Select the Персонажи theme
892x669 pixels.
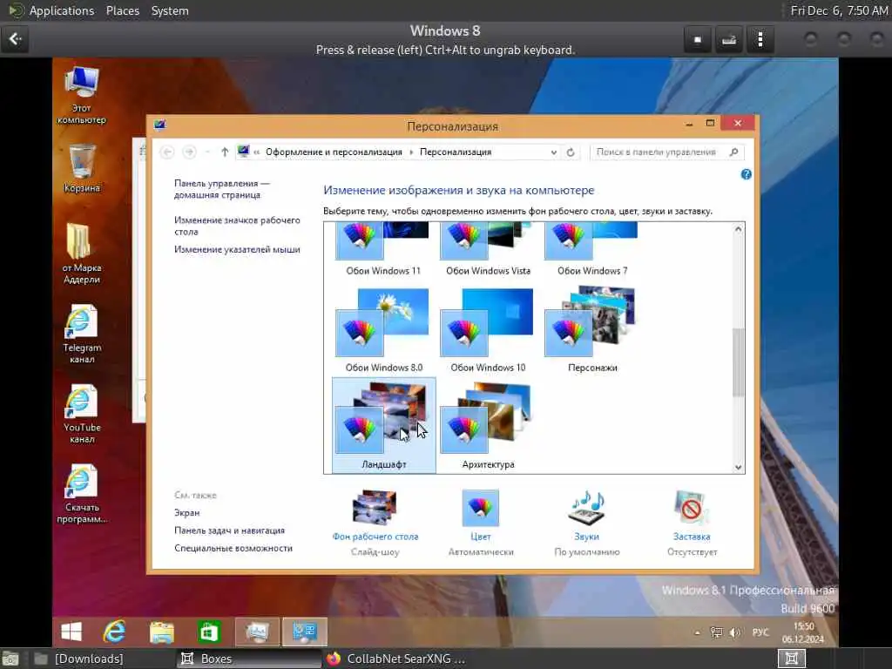click(x=592, y=330)
